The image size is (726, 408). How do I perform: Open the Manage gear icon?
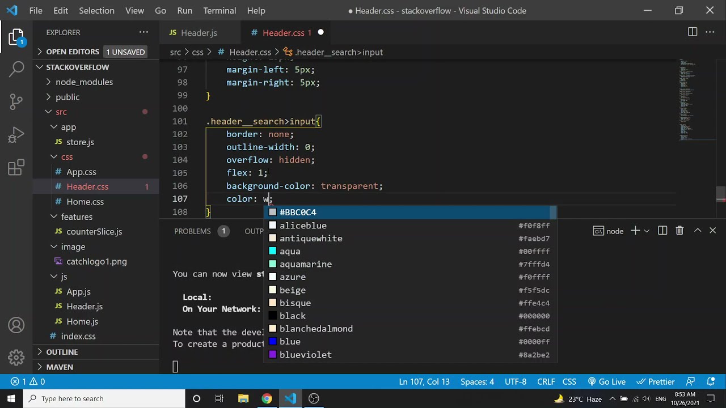tap(16, 358)
